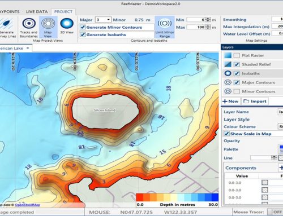The image size is (283, 216).
Task: Open the LIVE DATA ribbon tab
Action: point(37,12)
